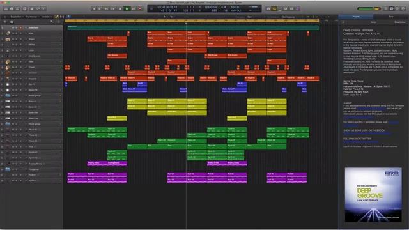Click the Crash track cymbal icon
409x230 pixels.
[x=8, y=67]
